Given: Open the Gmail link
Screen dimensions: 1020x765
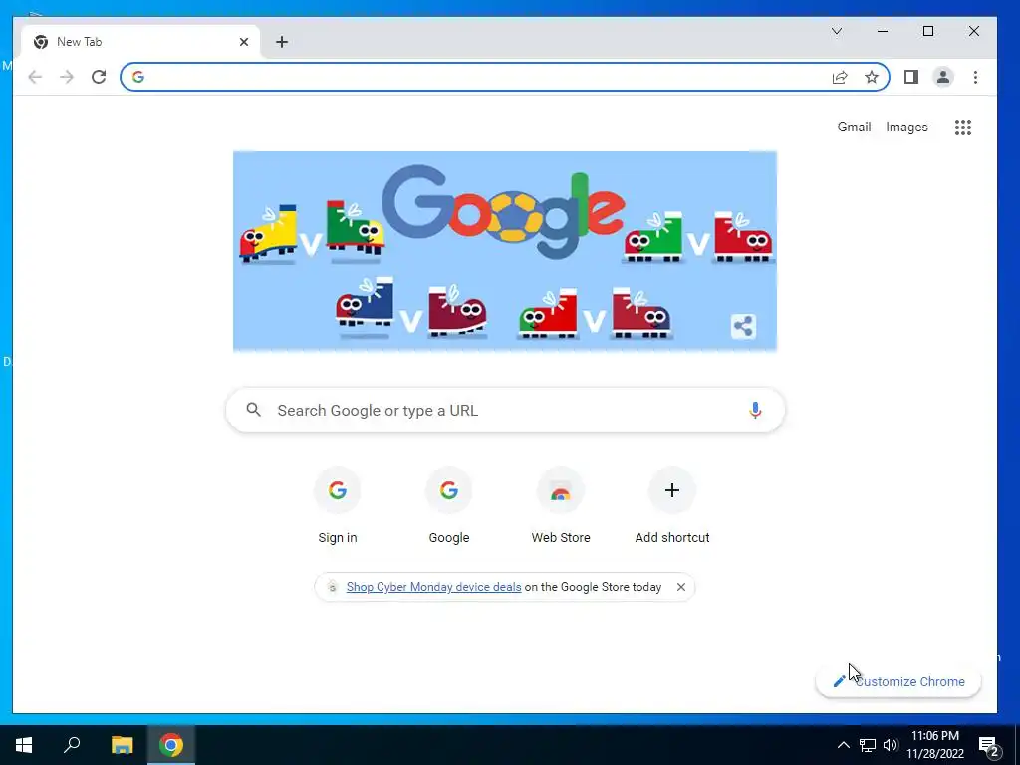Looking at the screenshot, I should (854, 127).
